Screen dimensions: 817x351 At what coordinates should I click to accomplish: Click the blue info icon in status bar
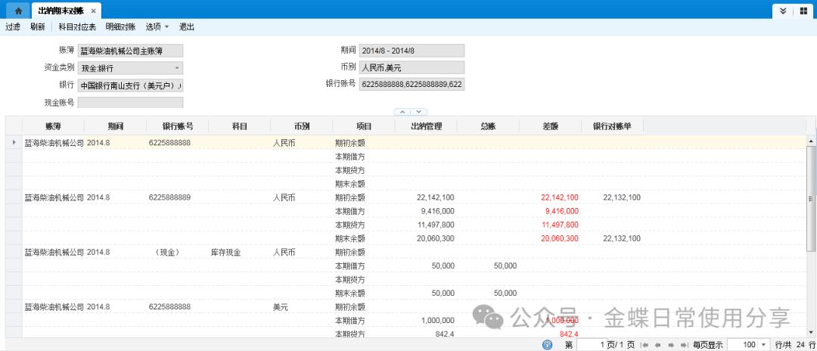(547, 345)
